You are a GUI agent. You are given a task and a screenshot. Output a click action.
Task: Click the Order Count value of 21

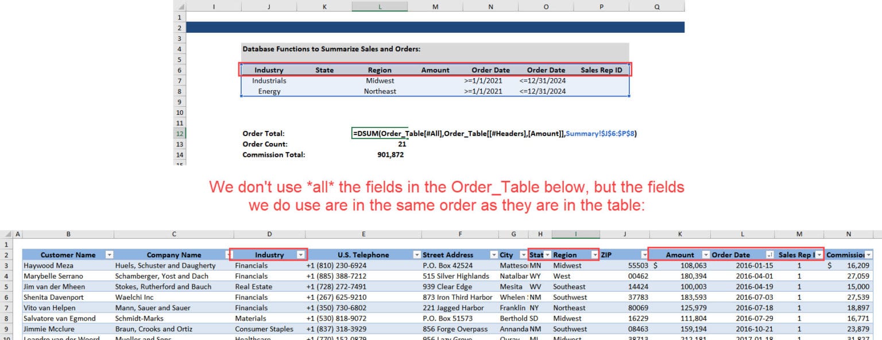[x=401, y=144]
